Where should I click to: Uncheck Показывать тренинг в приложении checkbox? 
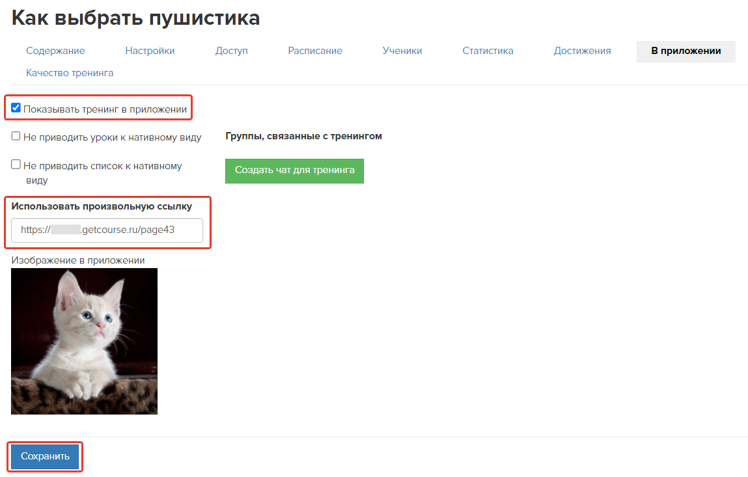[16, 108]
